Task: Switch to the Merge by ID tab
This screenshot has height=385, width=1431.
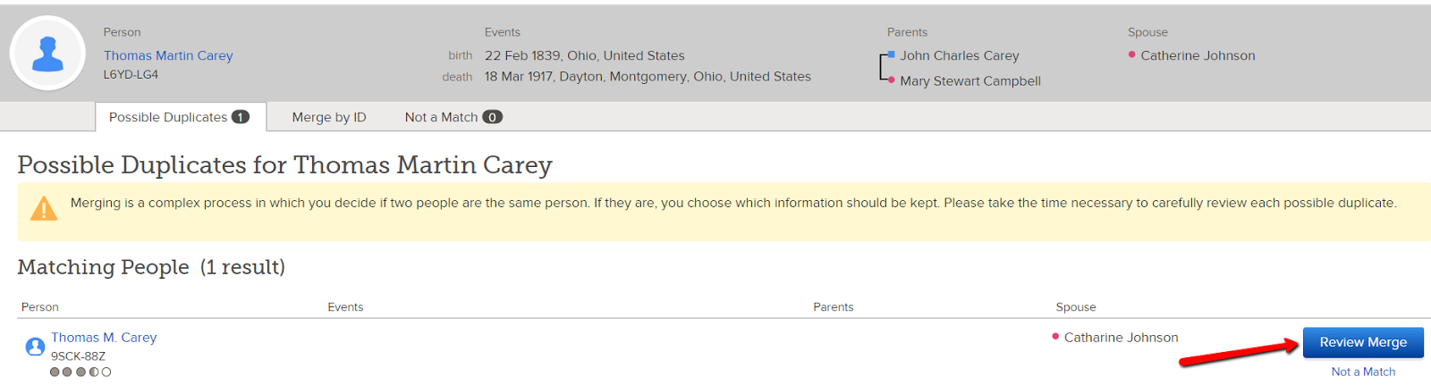Action: click(329, 117)
